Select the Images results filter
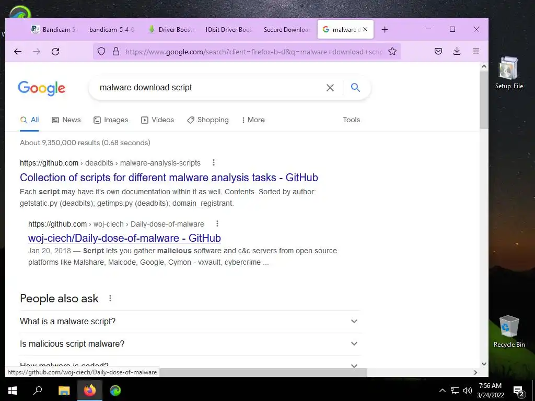This screenshot has height=401, width=535. coord(111,120)
